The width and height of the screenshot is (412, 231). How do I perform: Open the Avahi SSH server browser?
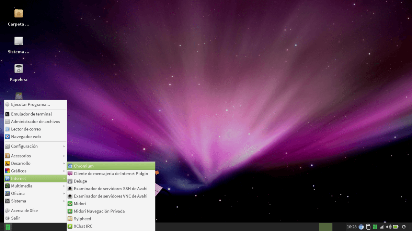110,189
